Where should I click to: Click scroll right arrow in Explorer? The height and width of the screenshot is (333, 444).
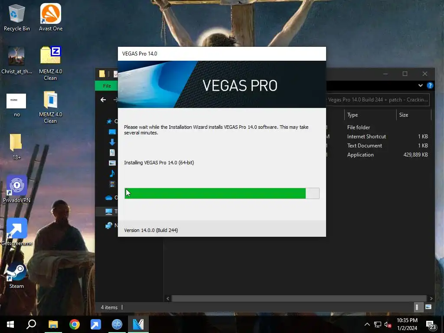tap(431, 298)
